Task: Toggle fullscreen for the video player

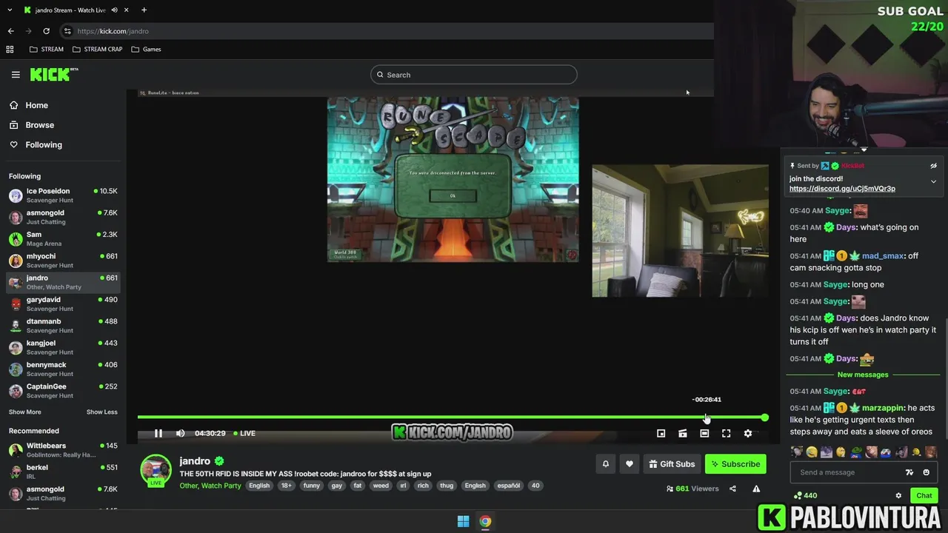Action: coord(726,433)
